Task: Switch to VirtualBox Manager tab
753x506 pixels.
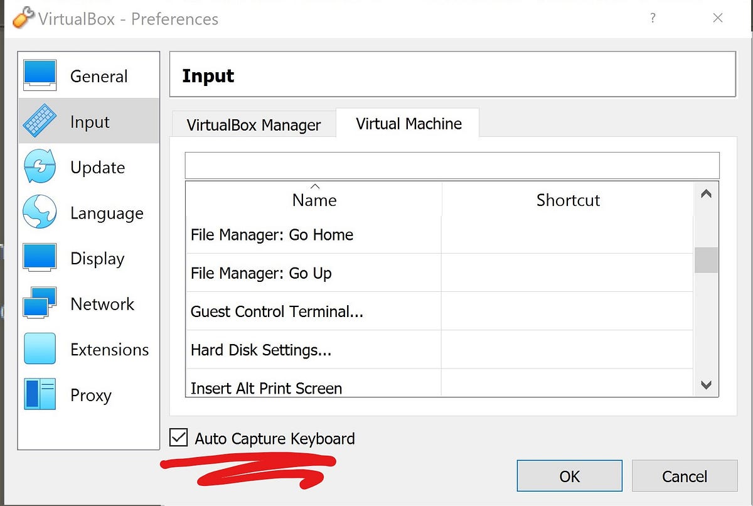Action: point(254,125)
